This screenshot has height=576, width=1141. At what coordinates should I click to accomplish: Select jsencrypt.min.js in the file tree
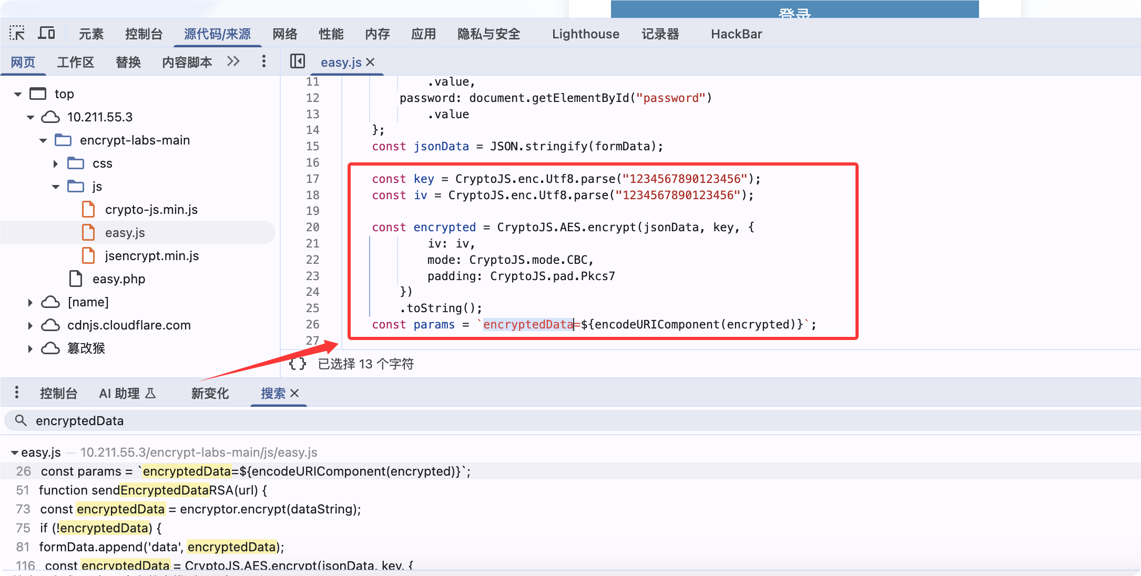152,255
